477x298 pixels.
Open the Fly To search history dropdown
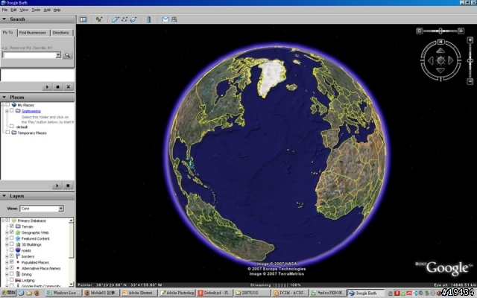coord(58,55)
